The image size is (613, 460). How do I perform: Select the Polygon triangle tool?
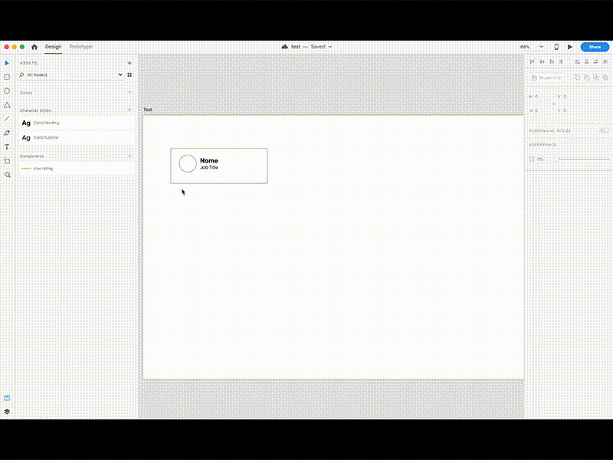click(x=7, y=105)
